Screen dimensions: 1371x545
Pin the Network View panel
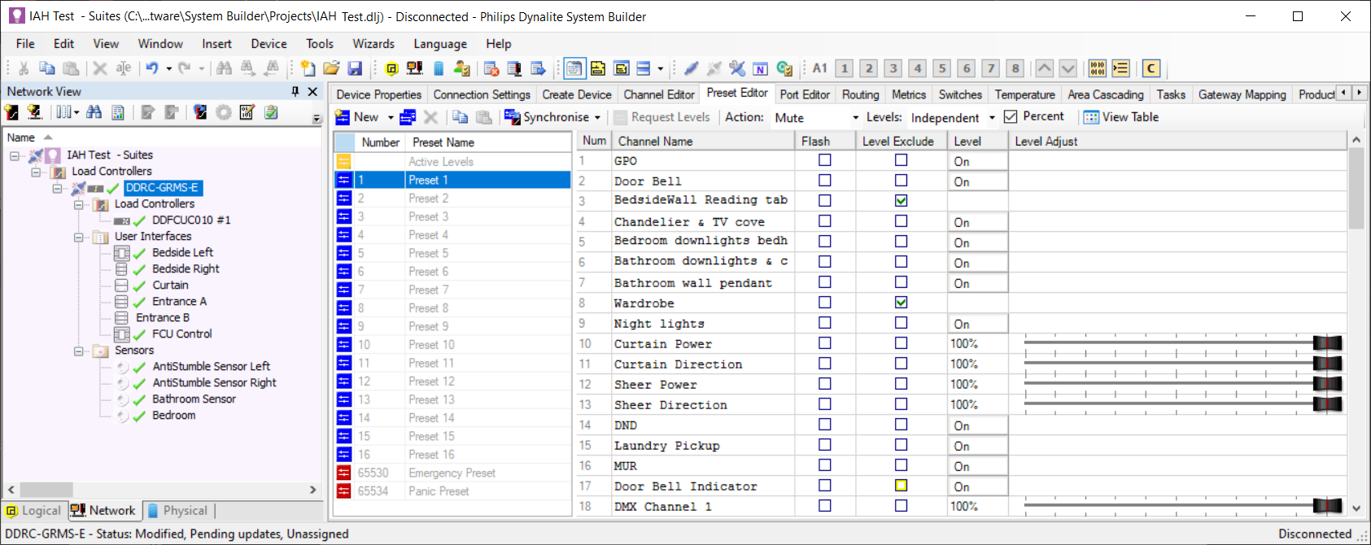tap(295, 91)
